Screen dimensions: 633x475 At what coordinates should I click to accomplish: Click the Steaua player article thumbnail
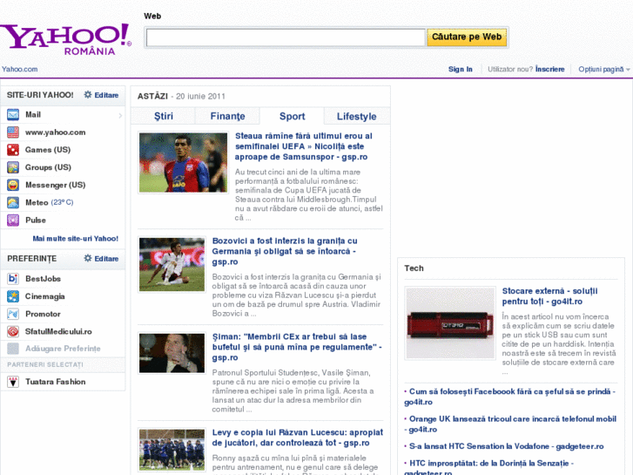[183, 162]
